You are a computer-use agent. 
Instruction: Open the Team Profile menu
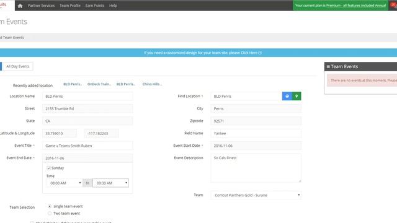click(x=70, y=6)
